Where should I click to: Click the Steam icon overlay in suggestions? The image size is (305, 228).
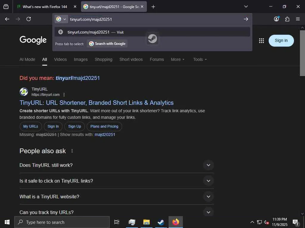152,38
